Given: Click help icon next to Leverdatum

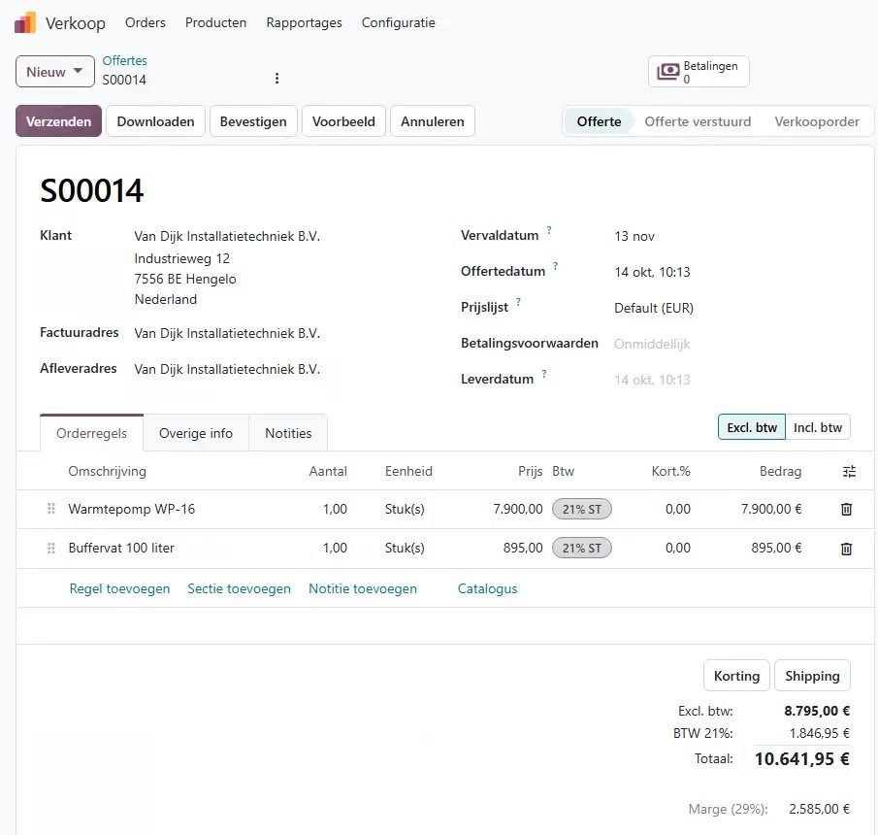Looking at the screenshot, I should tap(543, 373).
